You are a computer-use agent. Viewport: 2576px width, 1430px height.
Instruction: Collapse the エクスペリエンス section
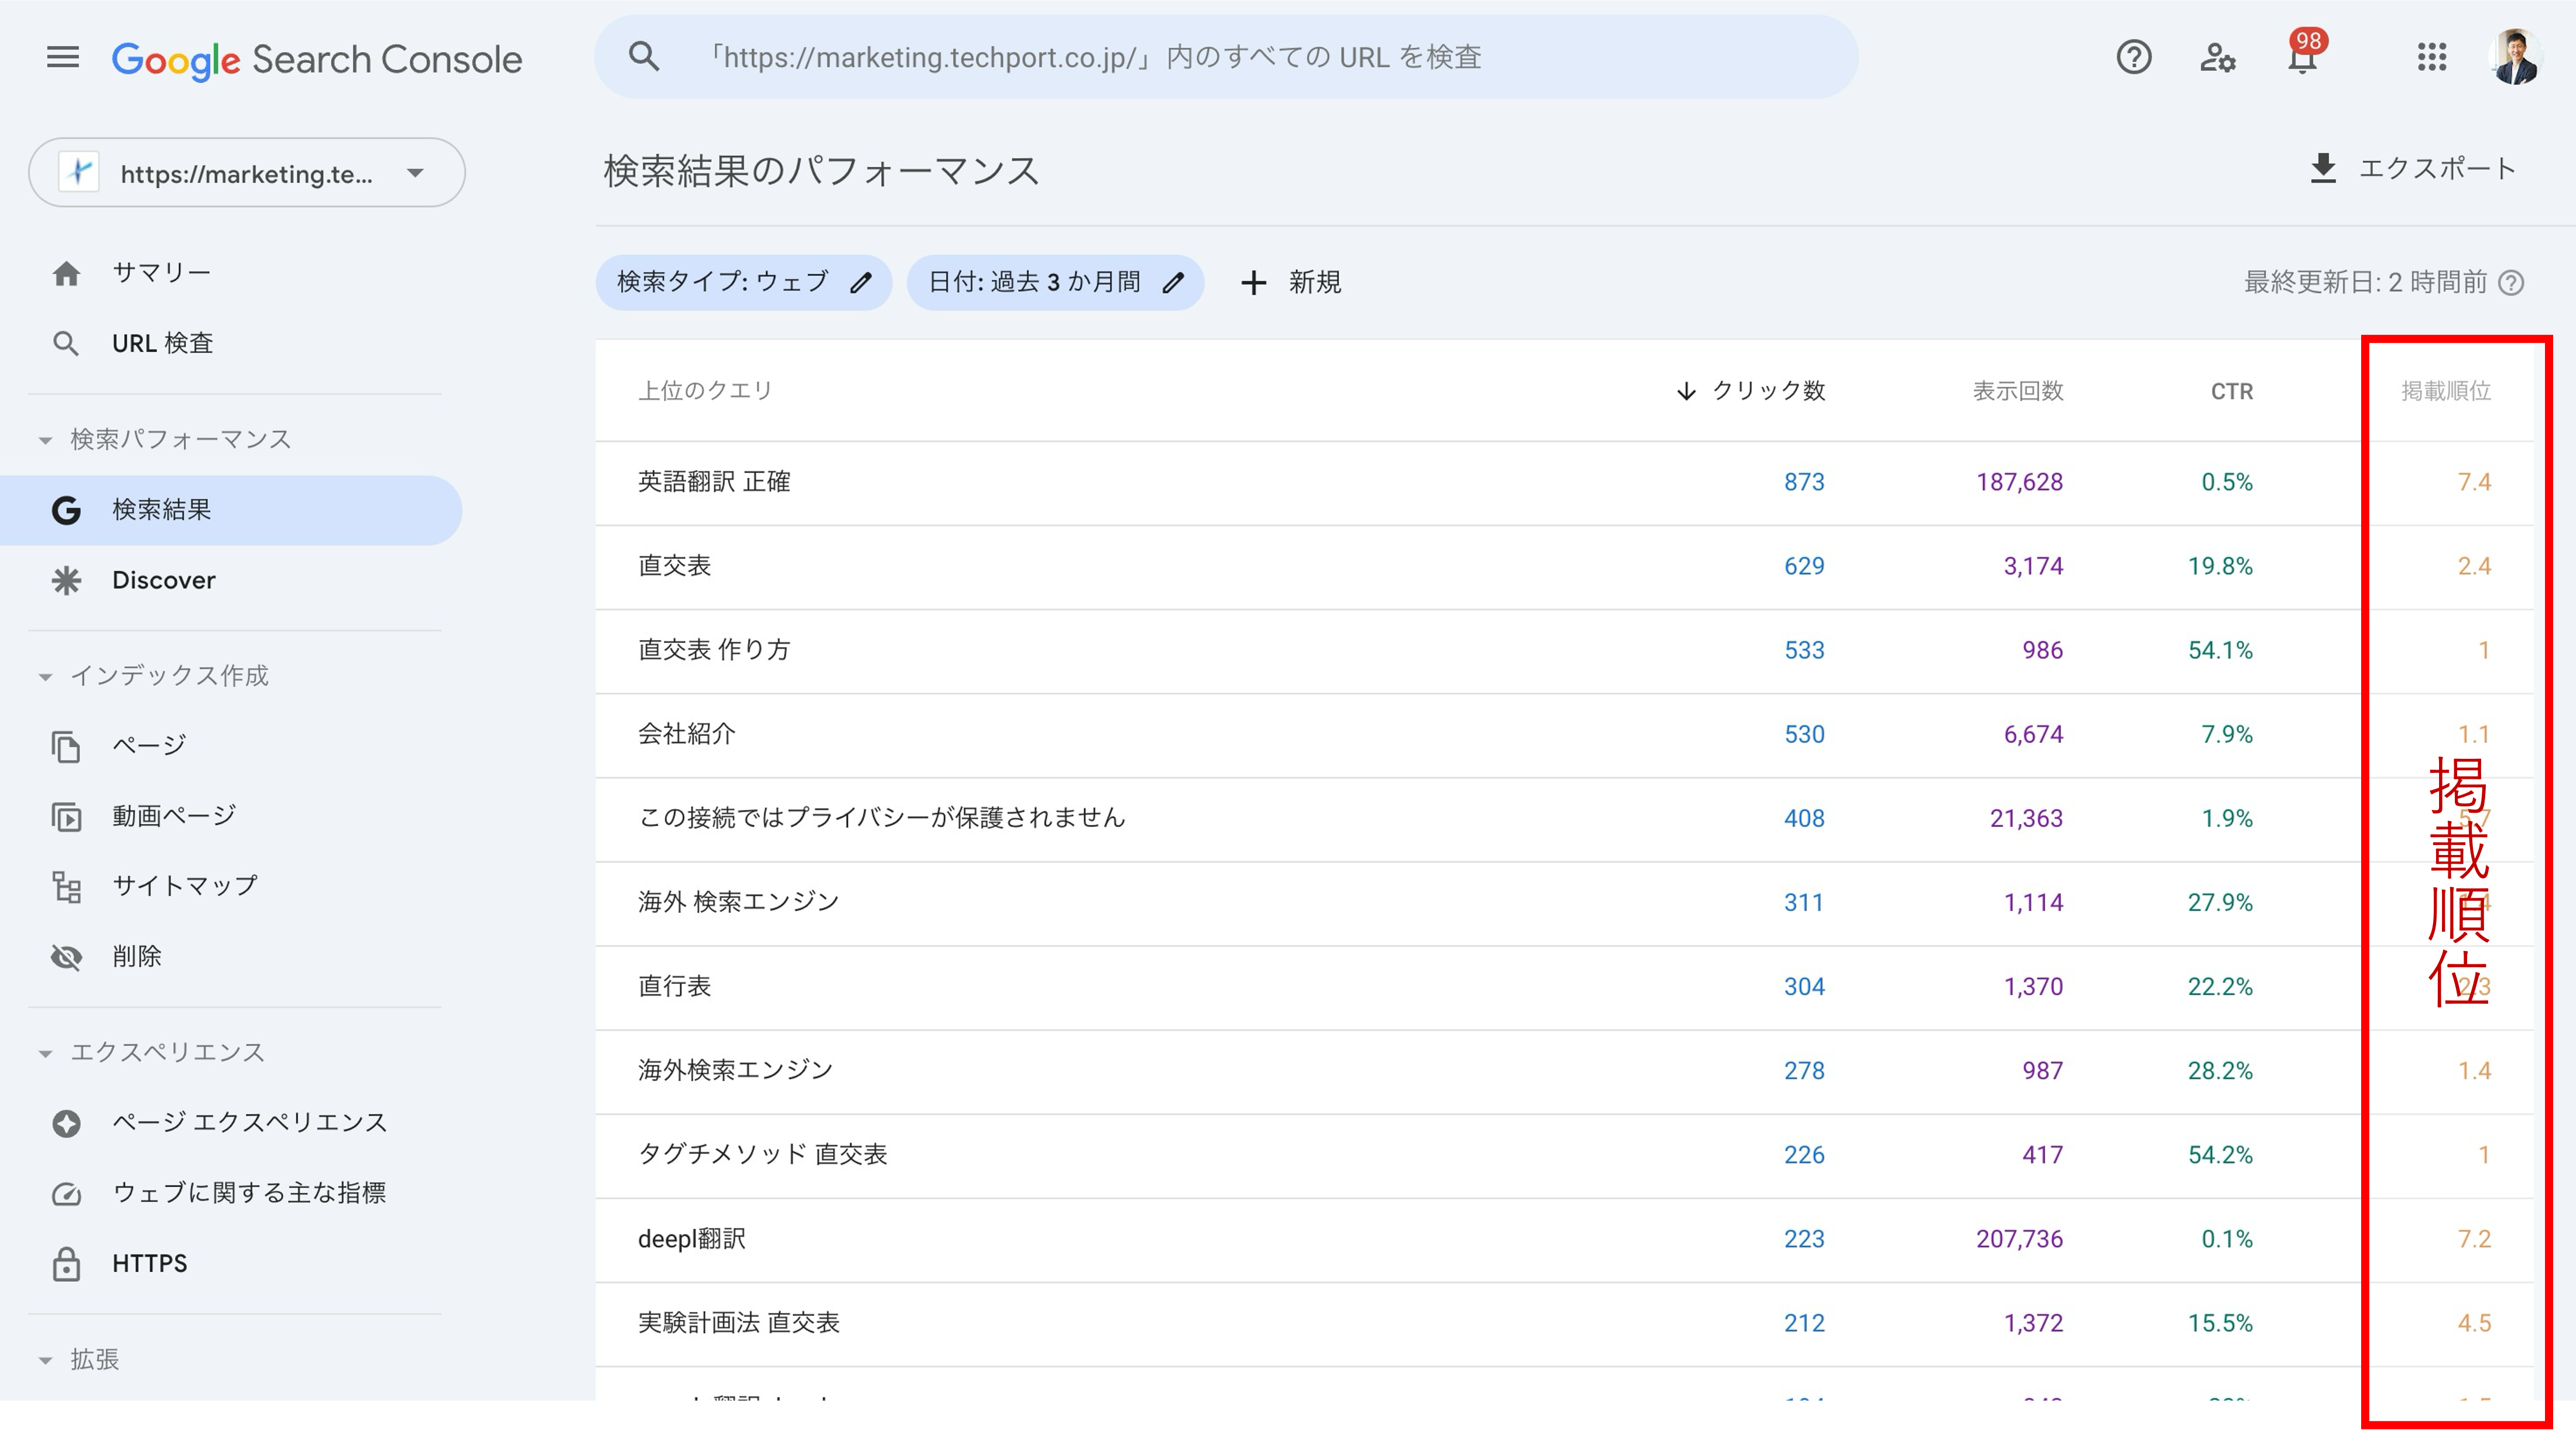[x=45, y=1053]
